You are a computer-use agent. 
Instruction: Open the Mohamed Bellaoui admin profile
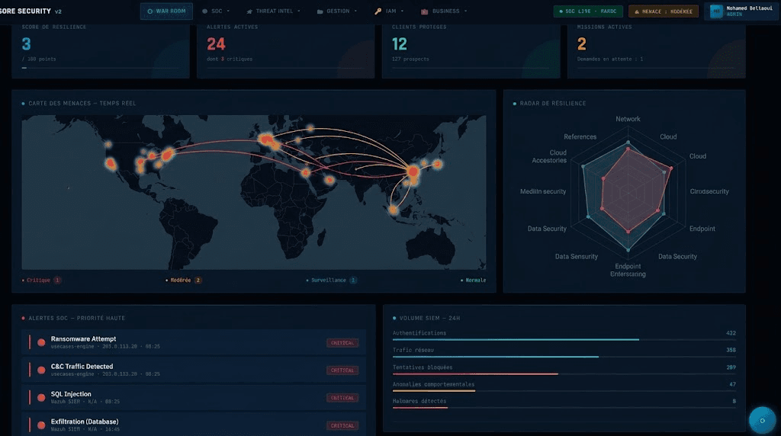(741, 11)
